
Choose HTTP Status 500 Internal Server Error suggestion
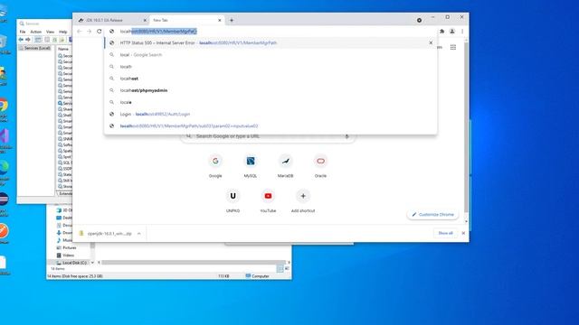pyautogui.click(x=271, y=42)
